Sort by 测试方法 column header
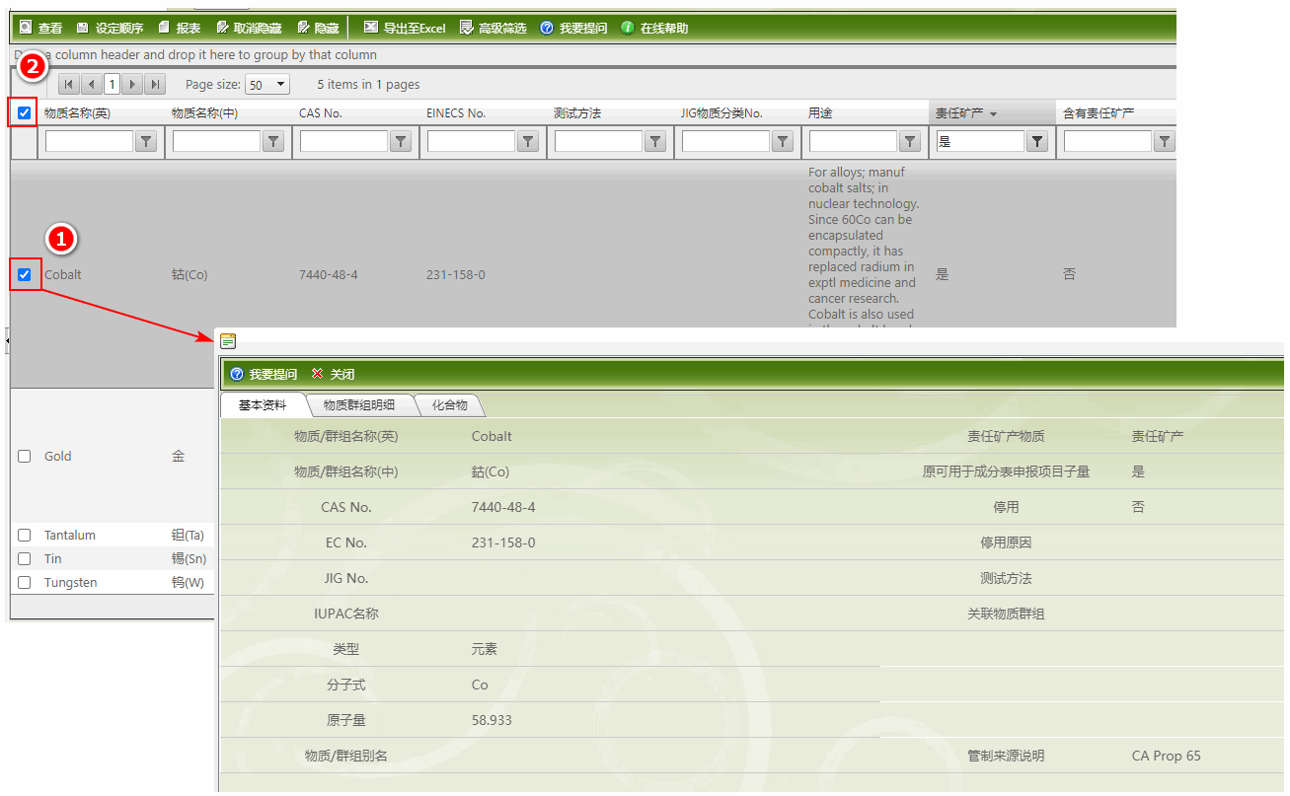This screenshot has height=796, width=1290. click(x=577, y=113)
